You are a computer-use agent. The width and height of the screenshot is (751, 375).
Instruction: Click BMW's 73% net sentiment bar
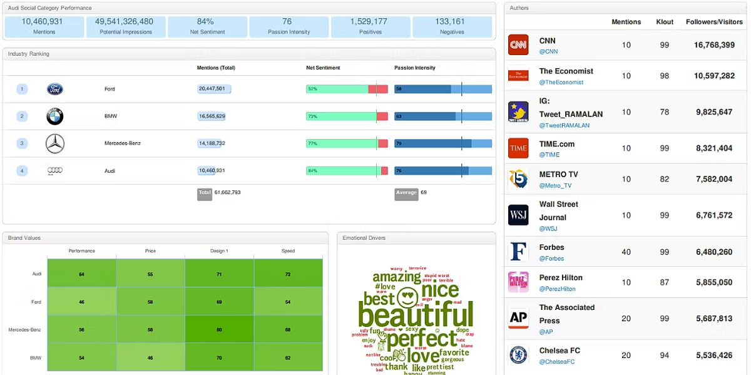coord(347,116)
